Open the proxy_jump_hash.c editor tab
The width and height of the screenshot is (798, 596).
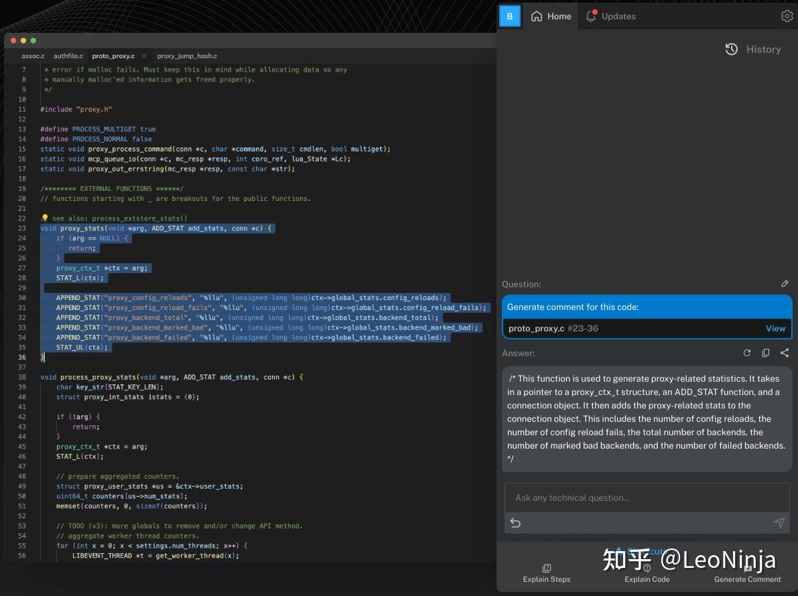point(188,56)
